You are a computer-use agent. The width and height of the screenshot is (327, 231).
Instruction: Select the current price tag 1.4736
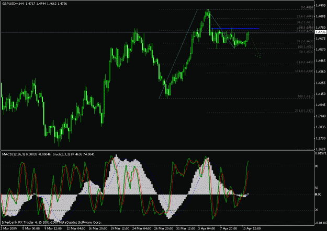click(320, 32)
